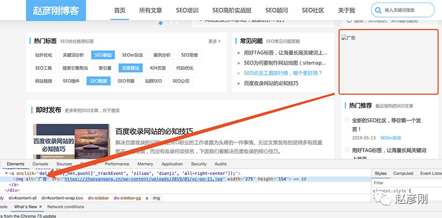Open the Console tab in DevTools
442x218 pixels.
[40, 164]
